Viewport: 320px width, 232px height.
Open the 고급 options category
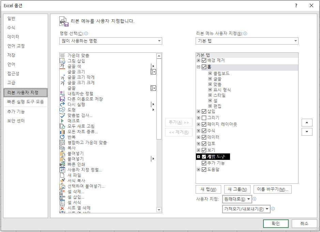(x=26, y=83)
